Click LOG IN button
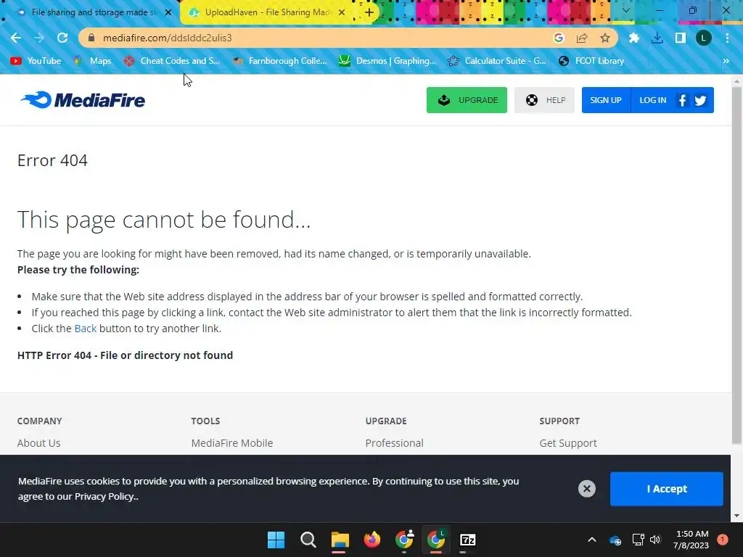Viewport: 743px width, 557px height. (652, 100)
